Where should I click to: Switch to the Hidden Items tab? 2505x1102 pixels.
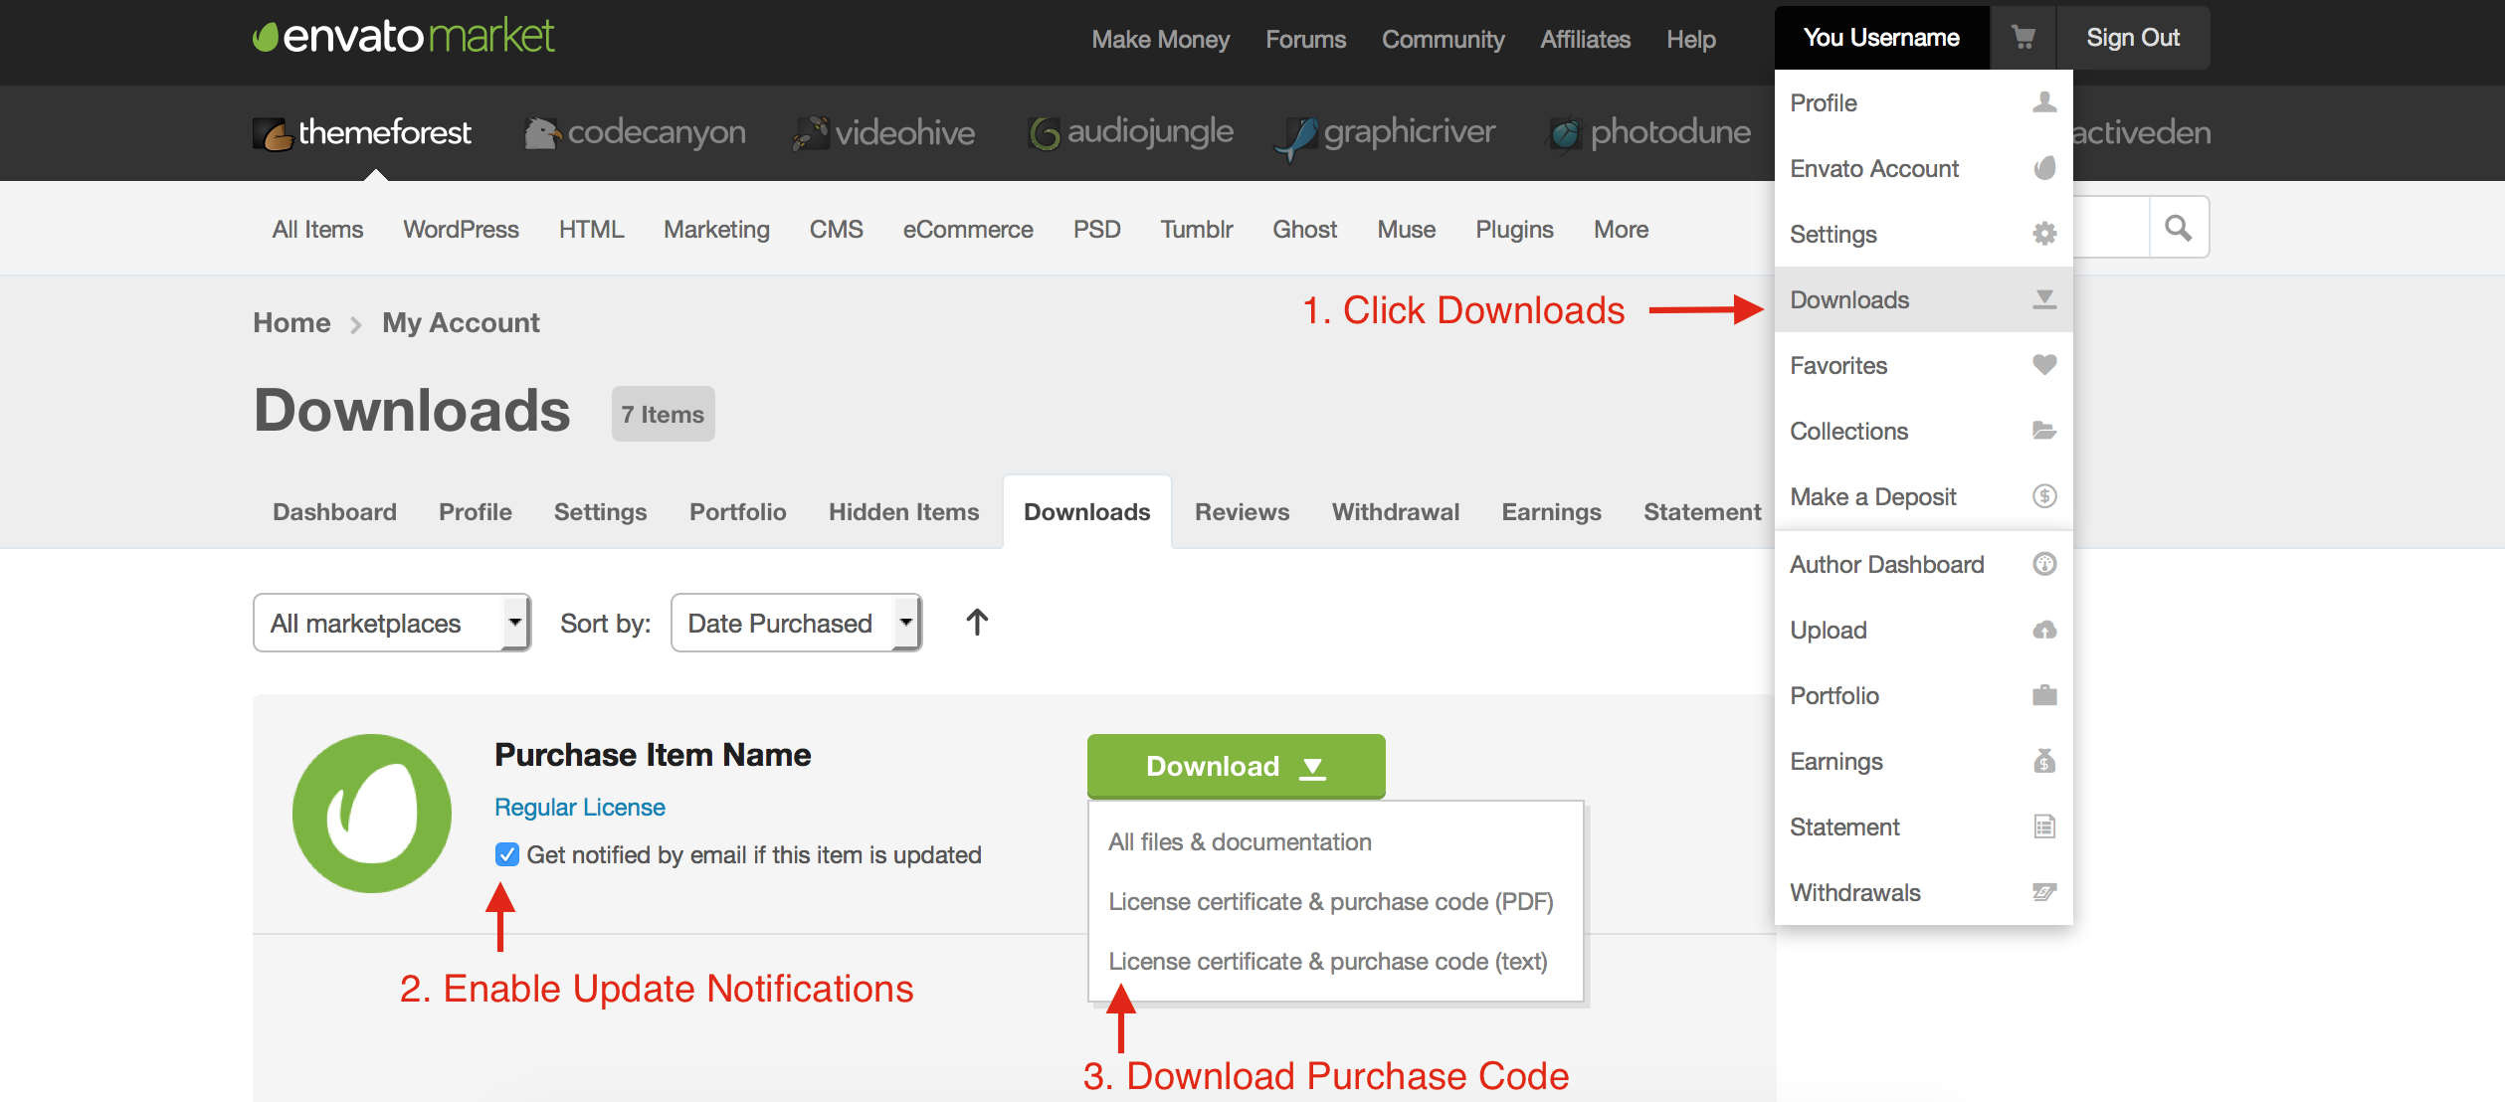pyautogui.click(x=903, y=512)
